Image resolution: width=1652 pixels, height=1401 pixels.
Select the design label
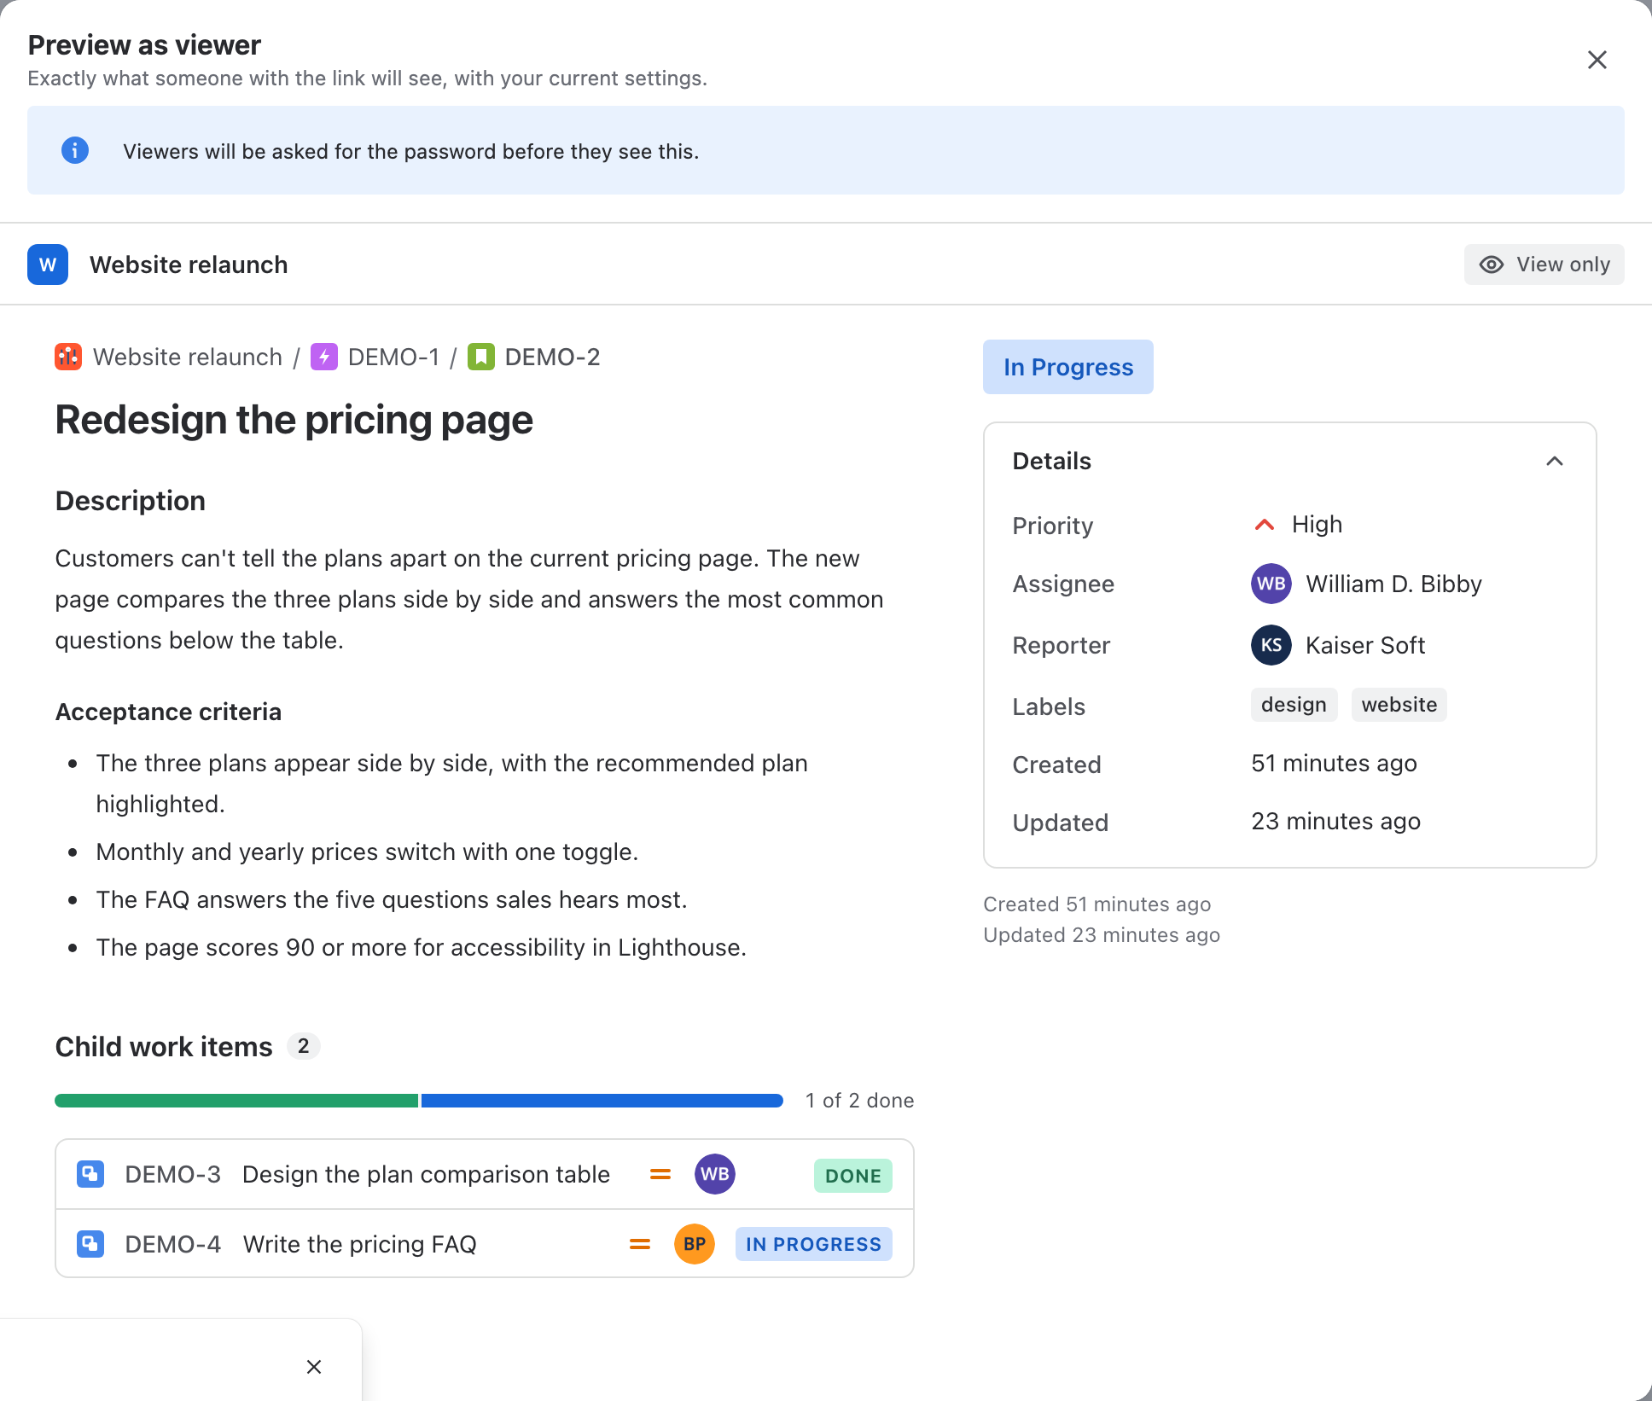click(x=1294, y=705)
